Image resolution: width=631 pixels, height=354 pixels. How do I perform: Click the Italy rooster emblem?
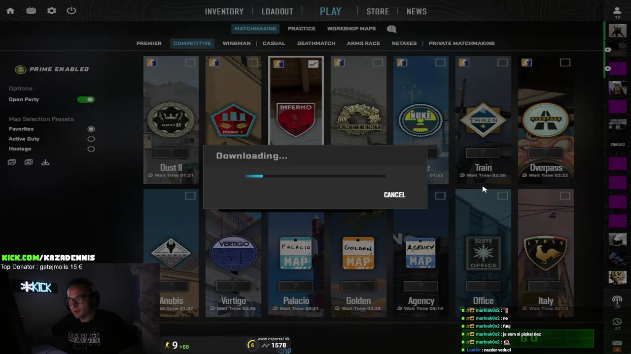(546, 253)
